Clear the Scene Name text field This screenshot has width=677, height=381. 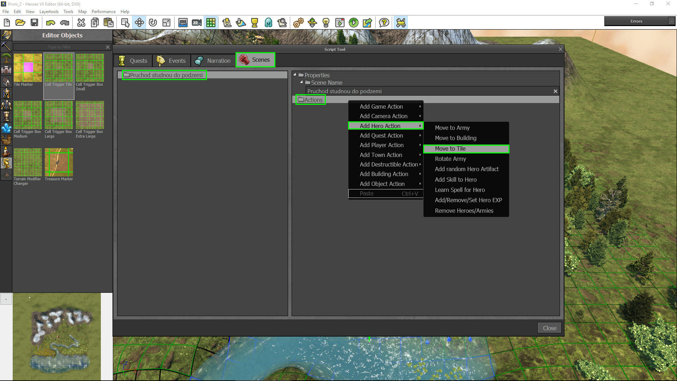click(x=555, y=91)
